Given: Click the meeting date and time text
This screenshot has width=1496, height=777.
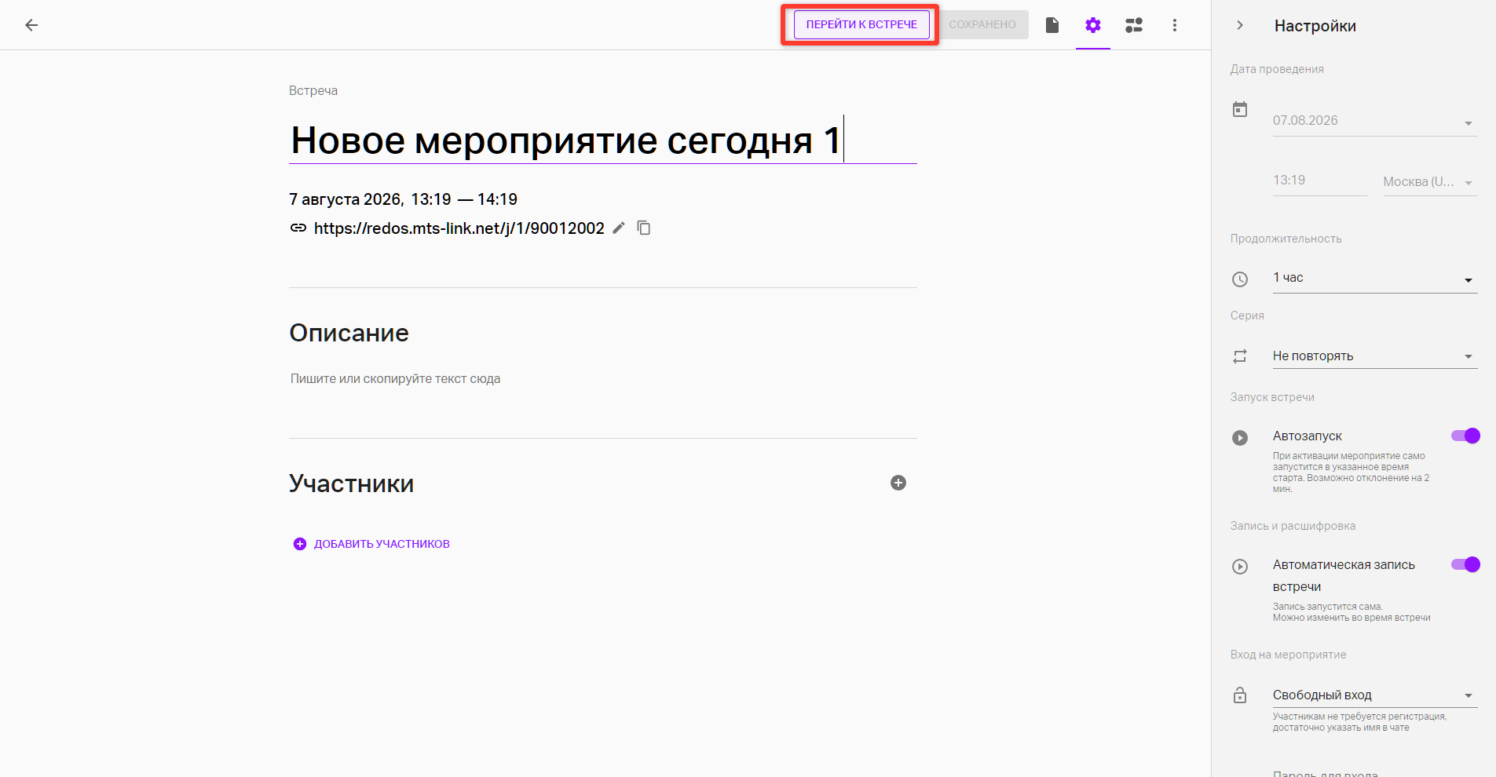Looking at the screenshot, I should (x=404, y=199).
